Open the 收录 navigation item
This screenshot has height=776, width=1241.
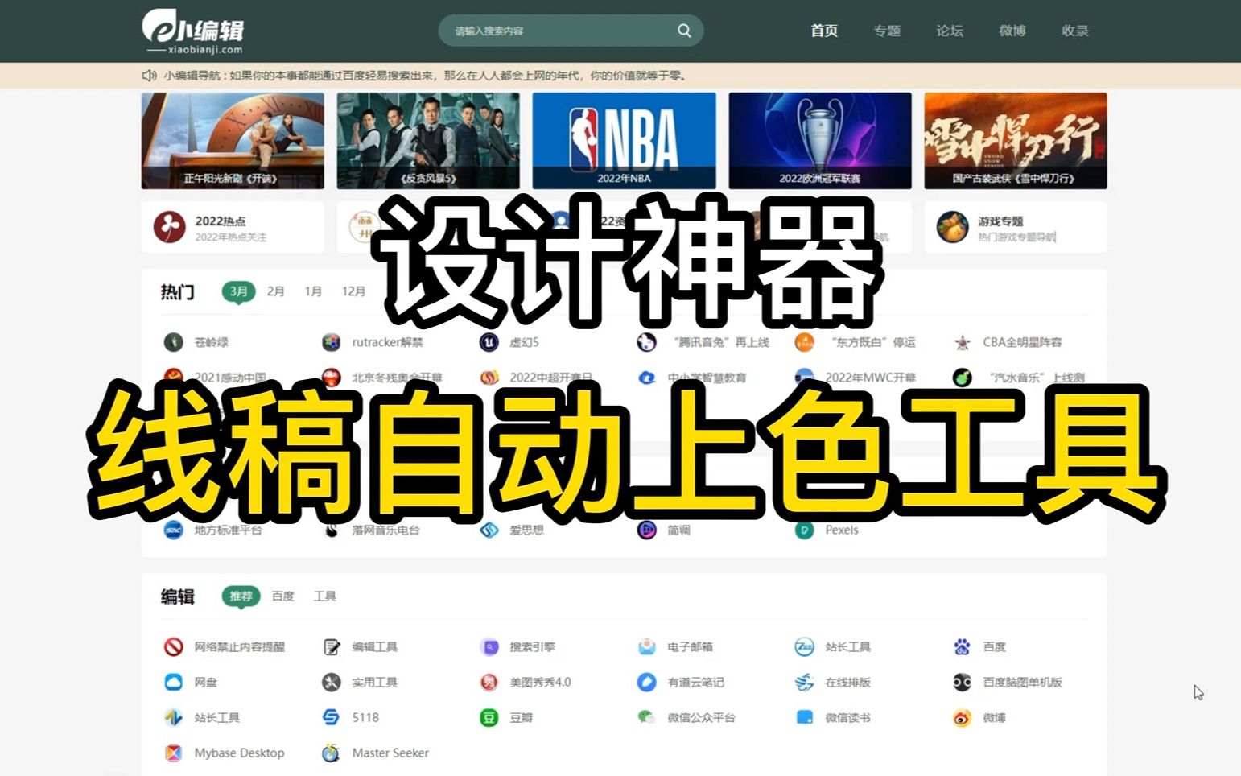click(1074, 31)
